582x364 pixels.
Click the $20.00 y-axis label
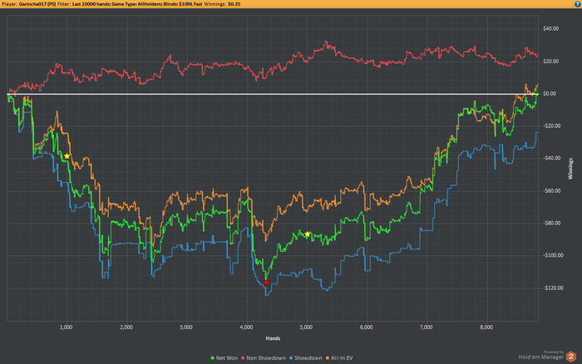[550, 61]
